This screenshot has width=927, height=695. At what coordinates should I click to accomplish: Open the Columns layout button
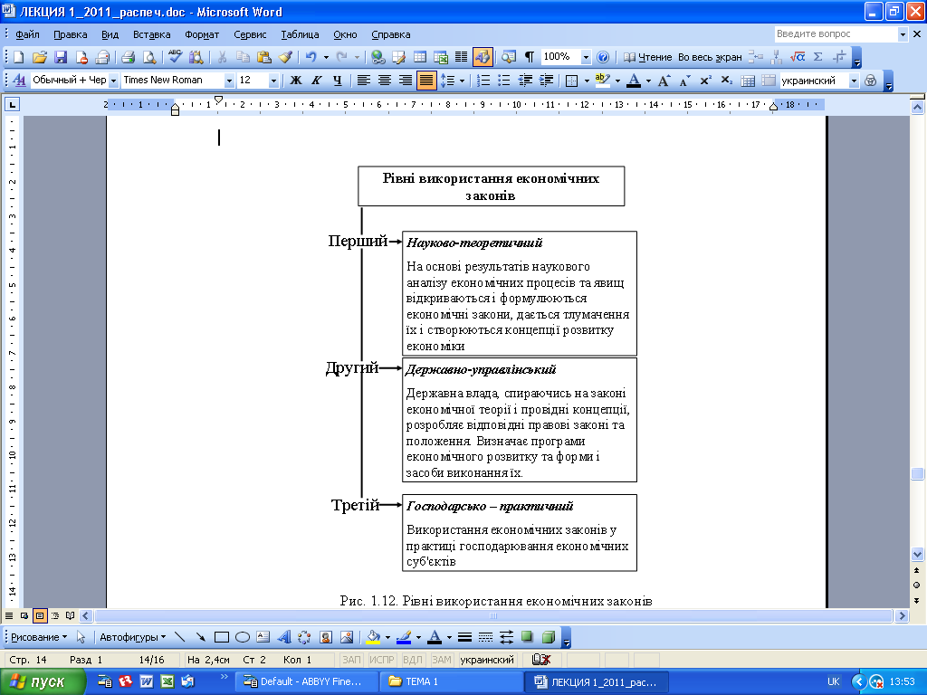(461, 57)
